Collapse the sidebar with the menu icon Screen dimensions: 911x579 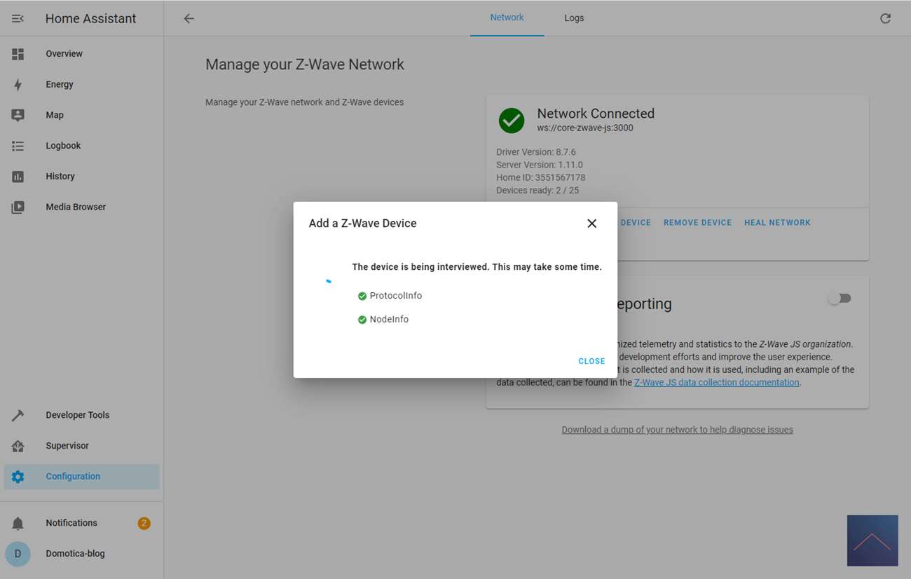(18, 19)
